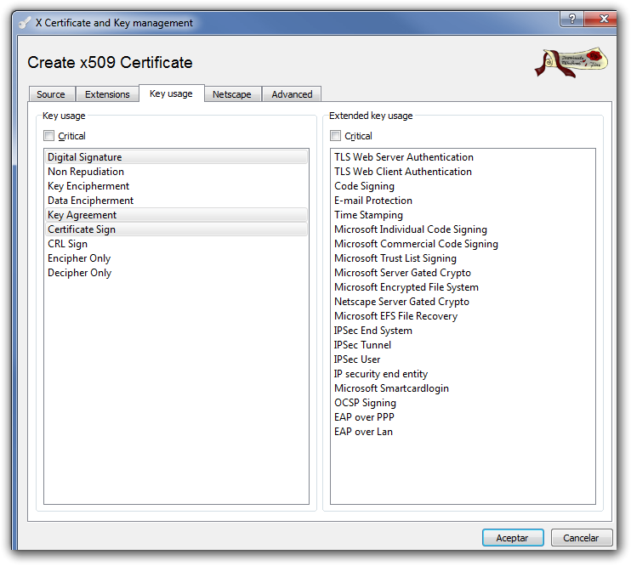The height and width of the screenshot is (566, 631).
Task: Switch to the Source tab
Action: 51,94
